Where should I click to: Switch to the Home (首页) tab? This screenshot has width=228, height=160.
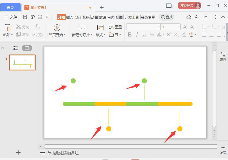point(10,7)
